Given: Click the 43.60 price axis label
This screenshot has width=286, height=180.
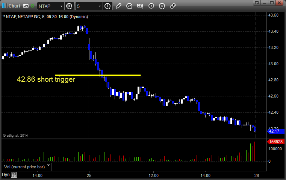Looking at the screenshot, I should tap(274, 15).
